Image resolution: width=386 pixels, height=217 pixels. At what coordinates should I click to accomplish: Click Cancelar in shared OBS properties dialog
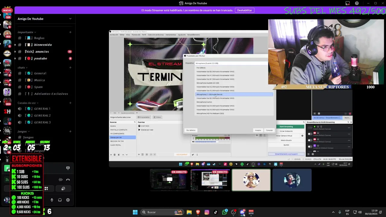[269, 130]
